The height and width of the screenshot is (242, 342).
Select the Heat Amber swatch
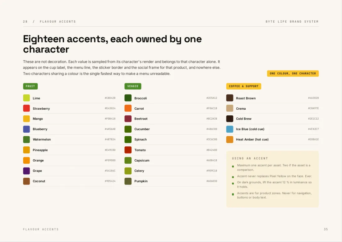pyautogui.click(x=230, y=139)
